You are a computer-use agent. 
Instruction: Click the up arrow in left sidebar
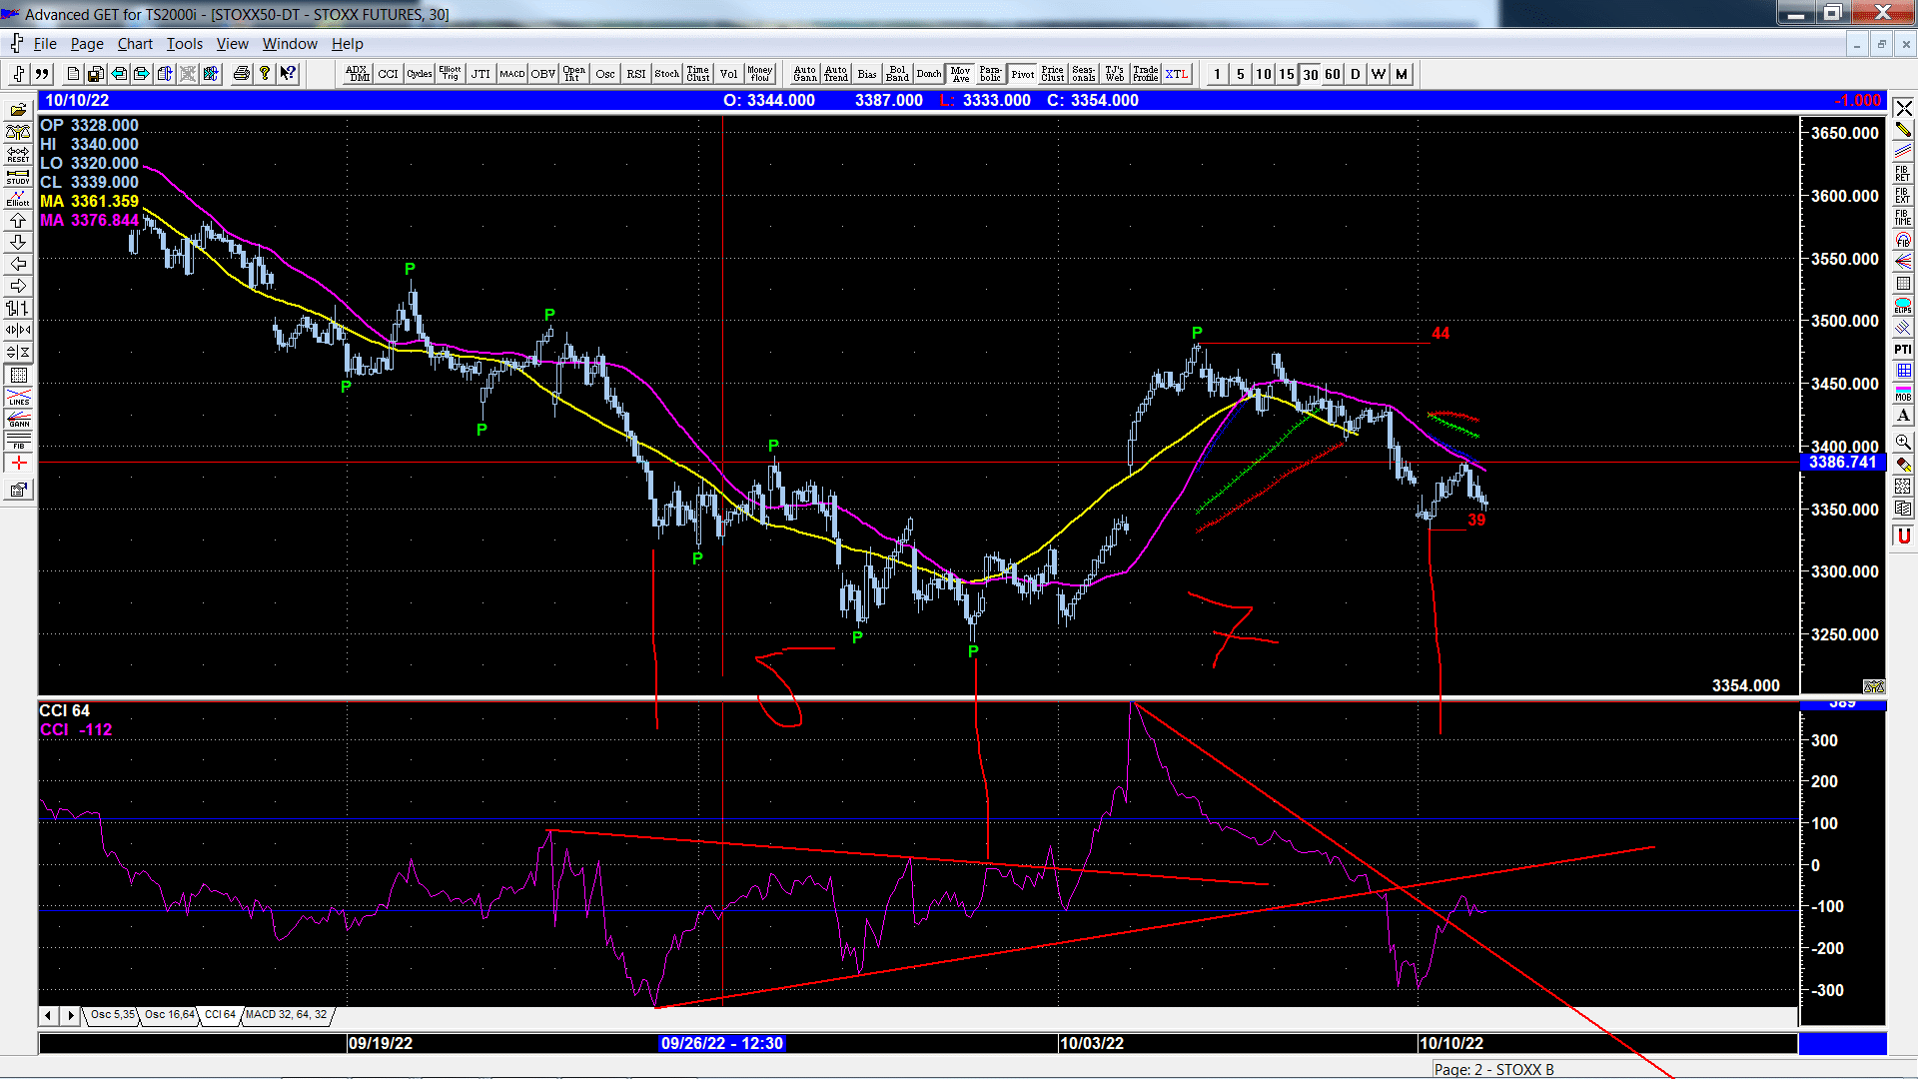[18, 220]
